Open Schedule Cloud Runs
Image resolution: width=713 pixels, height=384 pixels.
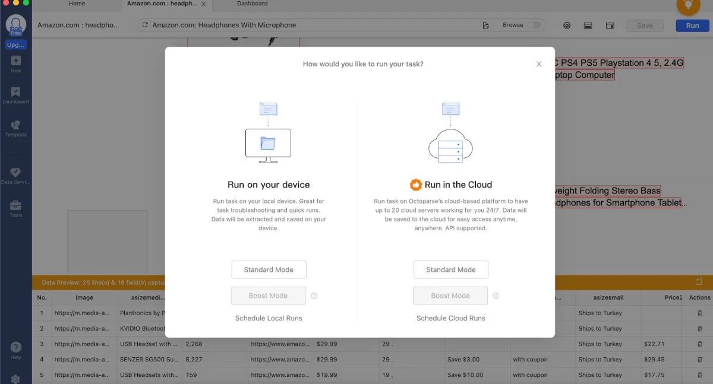pos(451,318)
